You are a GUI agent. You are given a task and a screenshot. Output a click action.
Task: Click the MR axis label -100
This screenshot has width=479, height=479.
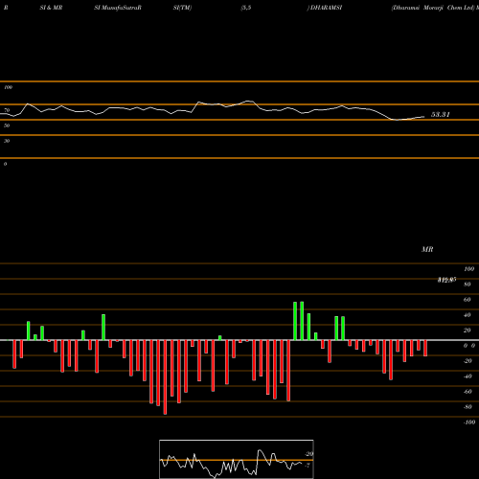[469, 422]
